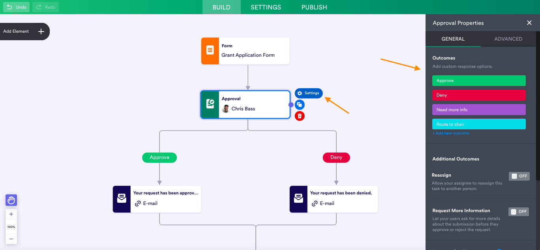Viewport: 540px width, 250px height.
Task: Delete the Approval element trash icon
Action: [x=300, y=116]
